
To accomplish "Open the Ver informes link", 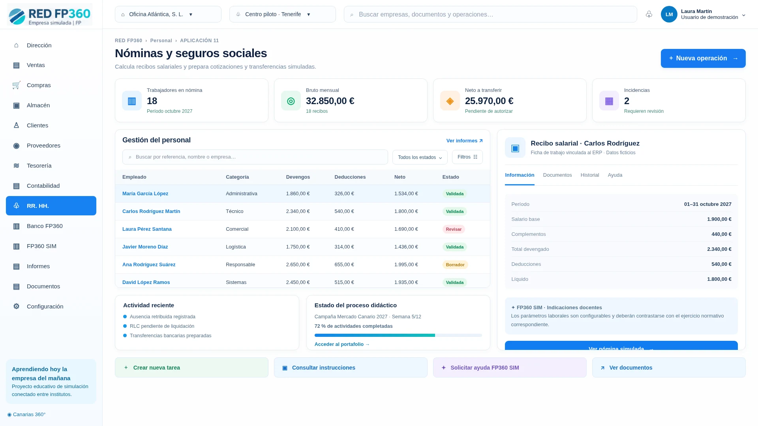I will point(465,141).
